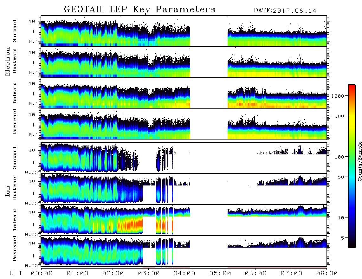This screenshot has height=279, width=362.
Task: Click the '1' tick of Ion Tailward panel
Action: 33,225
